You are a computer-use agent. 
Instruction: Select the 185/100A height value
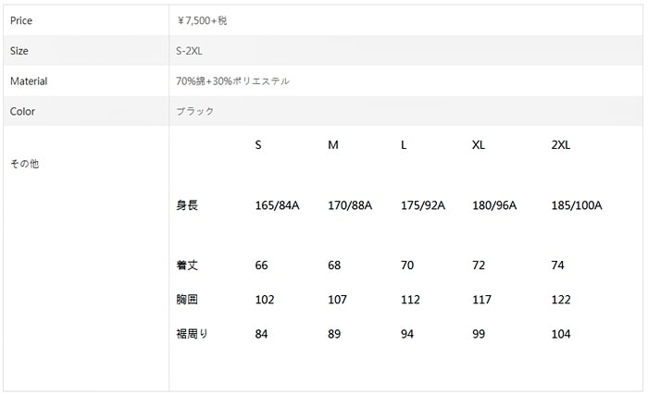576,205
